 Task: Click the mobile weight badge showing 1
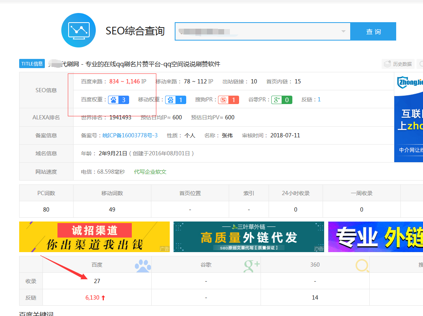pyautogui.click(x=176, y=100)
